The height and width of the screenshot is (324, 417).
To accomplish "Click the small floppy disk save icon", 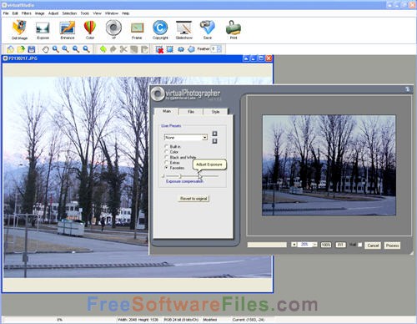I will pyautogui.click(x=32, y=49).
